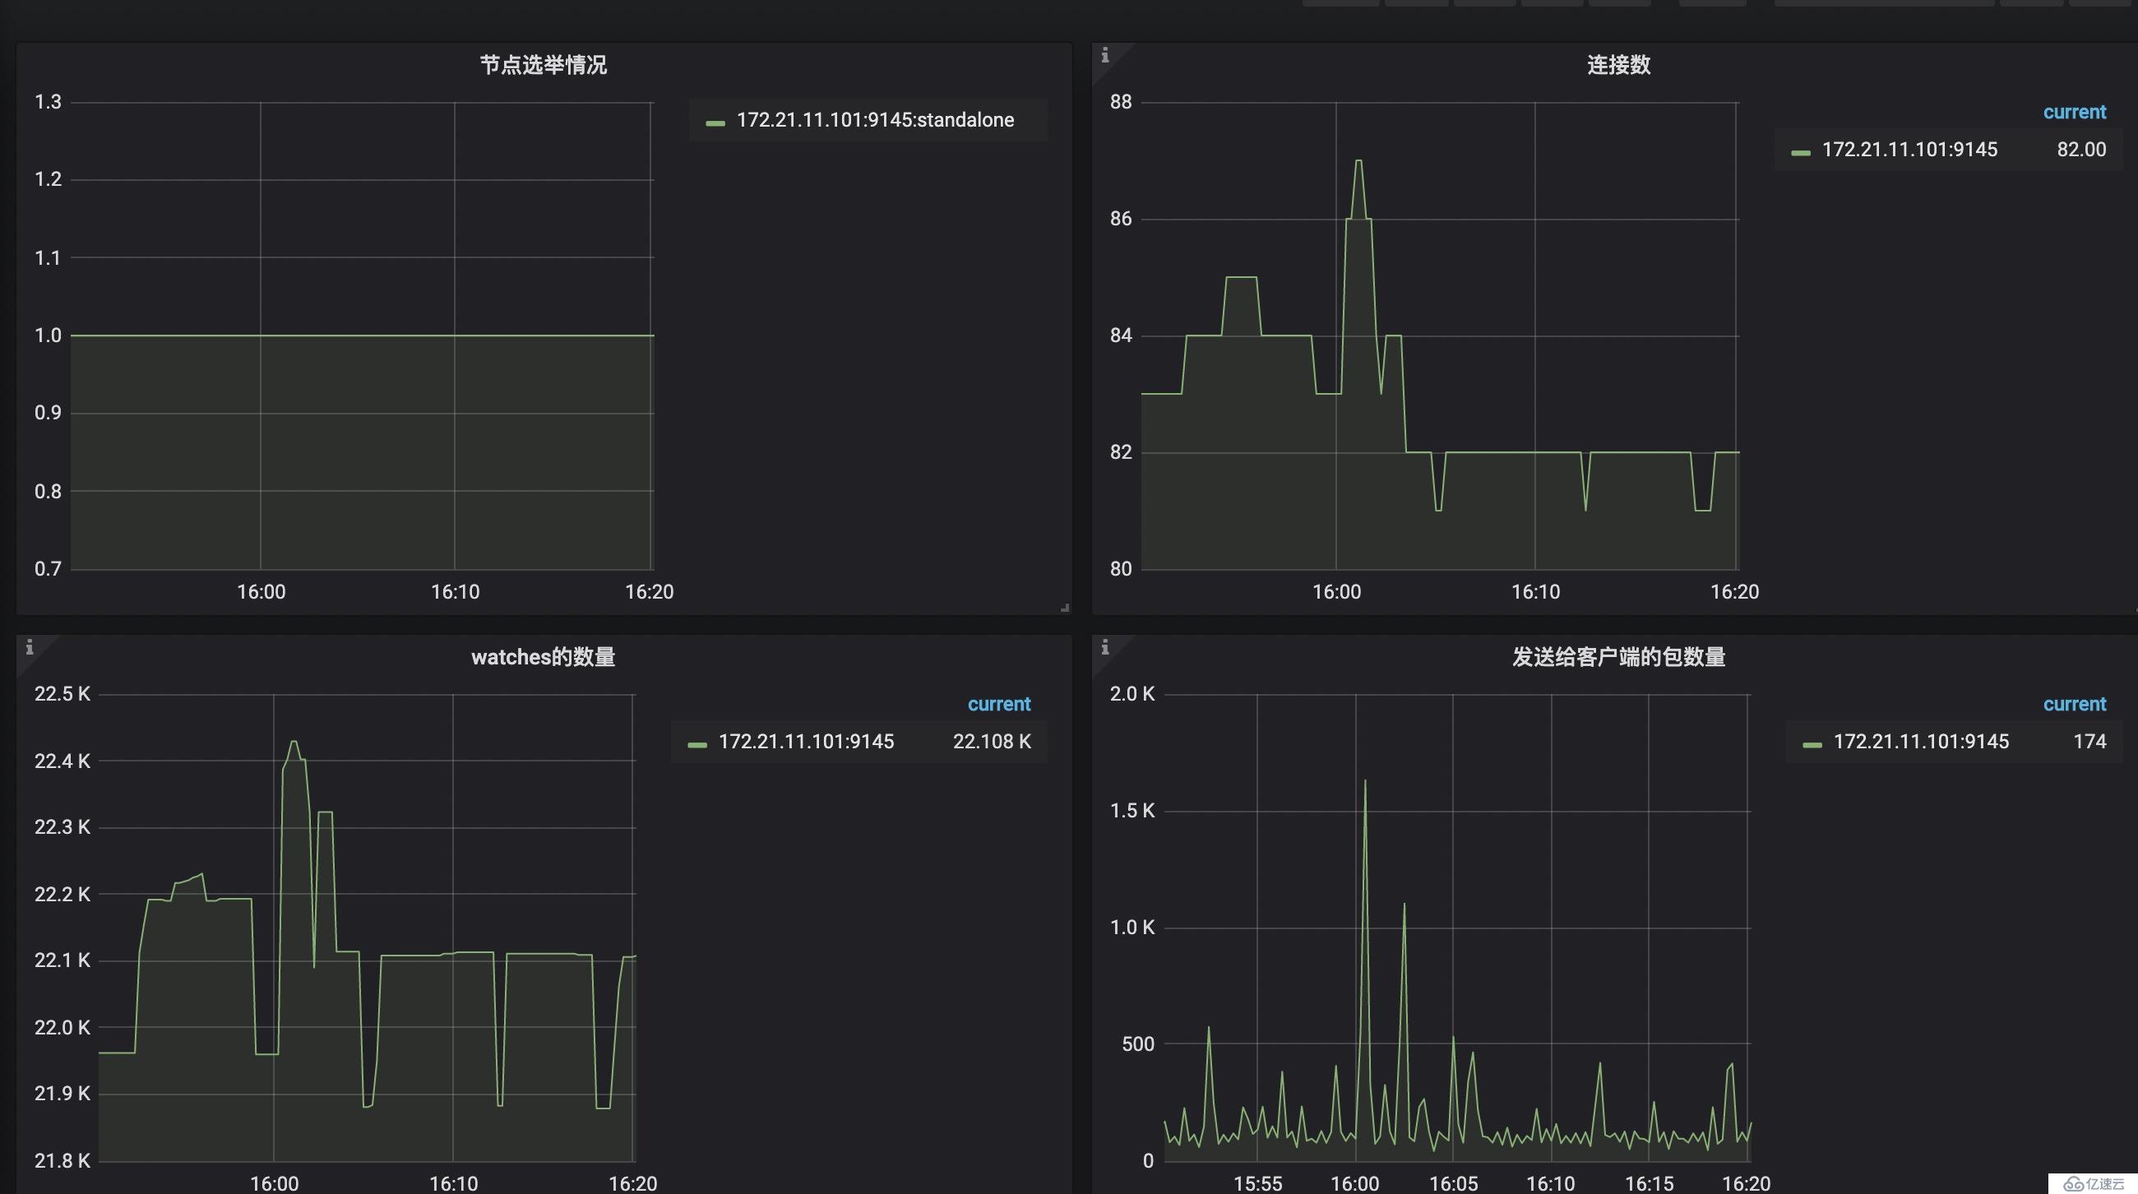The width and height of the screenshot is (2138, 1194).
Task: Toggle 172.21.11.101:9145 legend in 发送给客户端的包数量 panel
Action: (x=1921, y=742)
